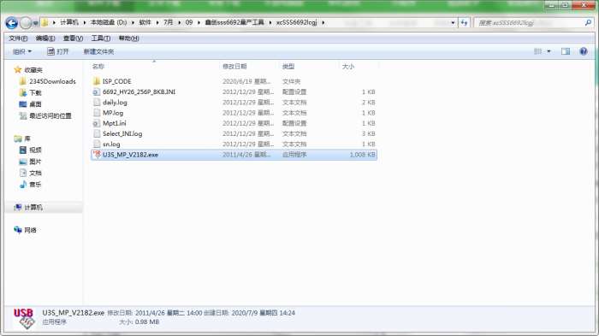
Task: Select 计算机 in the navigation pane
Action: [x=33, y=207]
